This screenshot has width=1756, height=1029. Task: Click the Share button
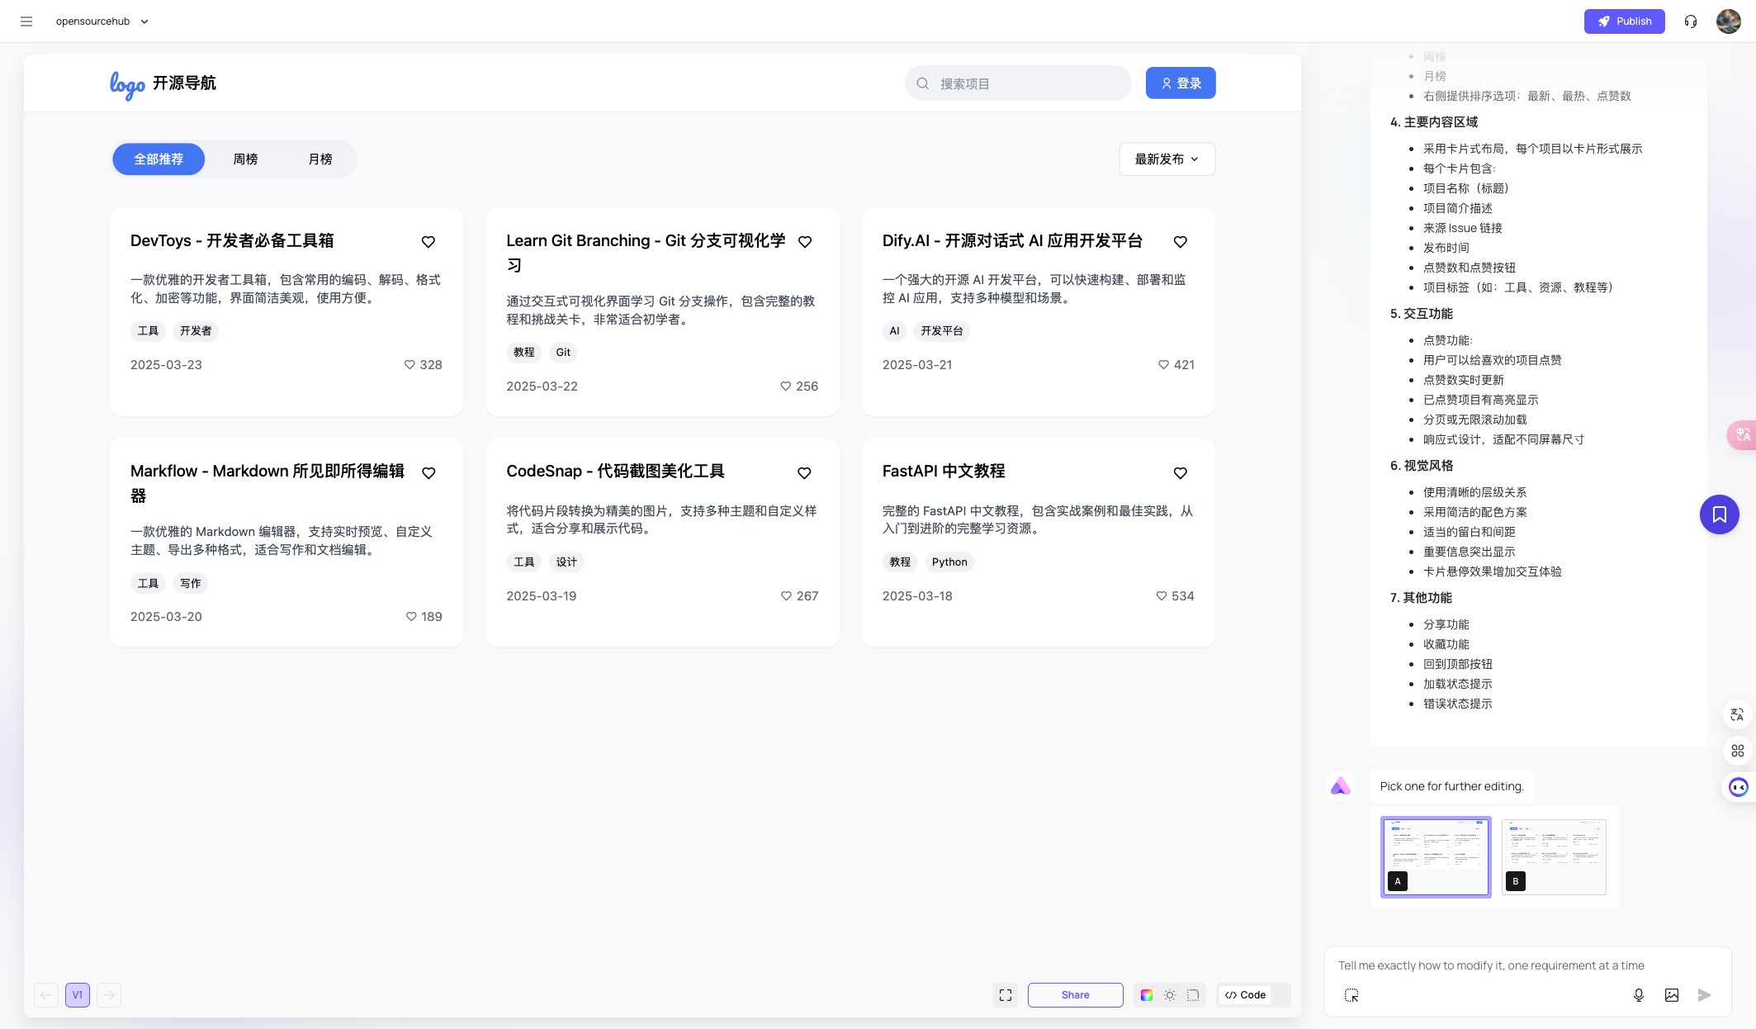1075,995
